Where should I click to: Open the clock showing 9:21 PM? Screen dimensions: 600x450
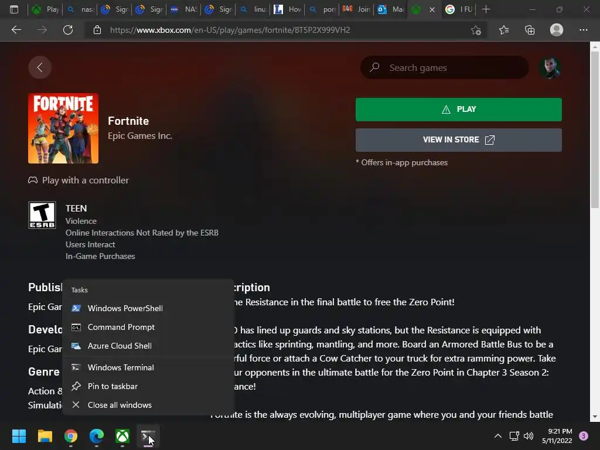tap(557, 436)
